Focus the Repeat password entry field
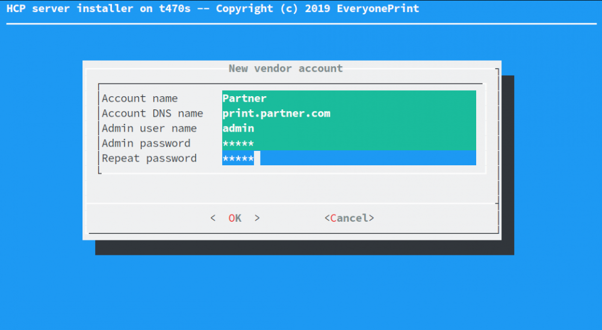 [367, 158]
